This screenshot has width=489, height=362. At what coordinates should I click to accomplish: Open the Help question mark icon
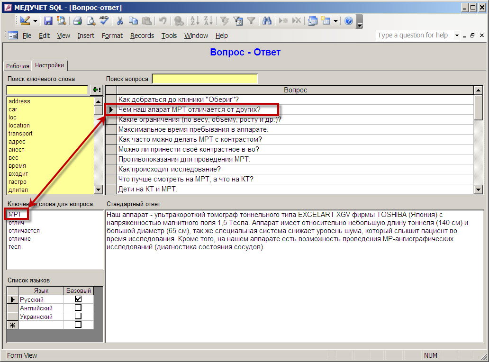tap(349, 21)
